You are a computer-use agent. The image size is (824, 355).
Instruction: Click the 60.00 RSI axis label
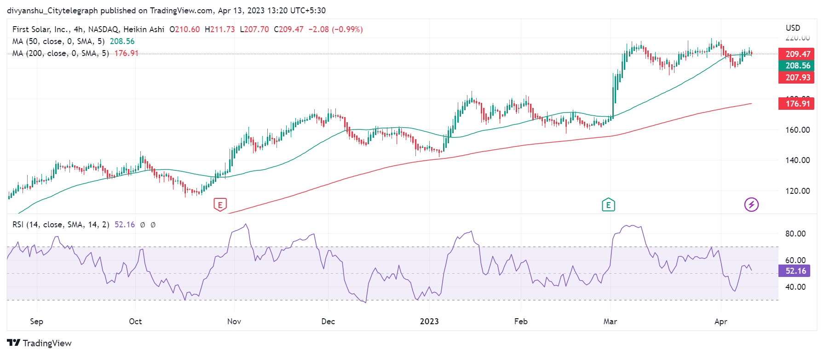tap(795, 260)
